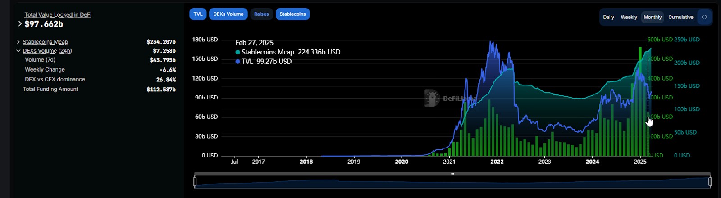Toggle the Raises chart series
The height and width of the screenshot is (198, 721).
pos(261,14)
